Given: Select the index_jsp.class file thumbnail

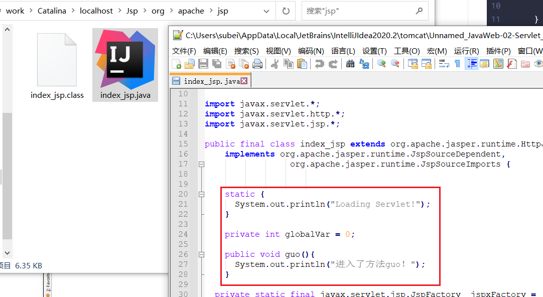Looking at the screenshot, I should tap(57, 60).
